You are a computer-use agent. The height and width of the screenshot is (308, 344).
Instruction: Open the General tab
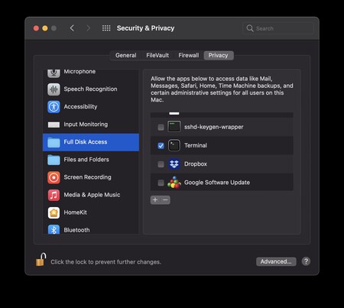click(126, 55)
